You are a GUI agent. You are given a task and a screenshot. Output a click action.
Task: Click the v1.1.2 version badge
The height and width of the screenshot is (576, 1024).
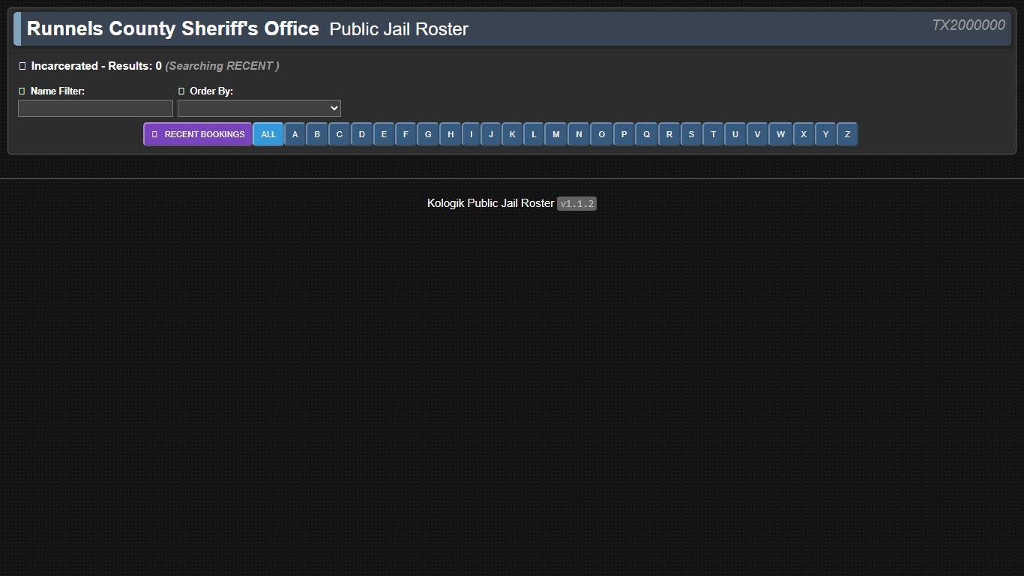coord(576,203)
